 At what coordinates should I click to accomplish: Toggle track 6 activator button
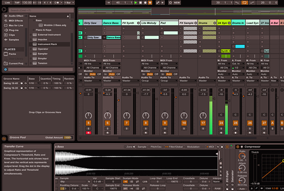coord(108,123)
